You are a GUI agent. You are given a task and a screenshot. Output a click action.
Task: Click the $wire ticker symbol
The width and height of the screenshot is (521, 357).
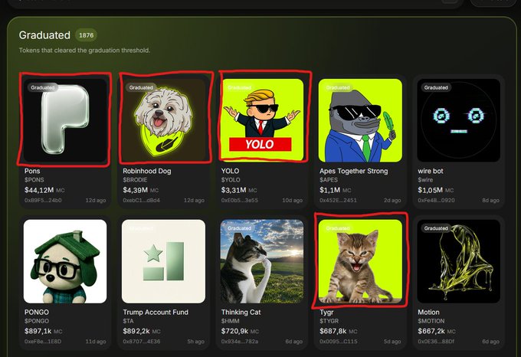[x=425, y=180]
